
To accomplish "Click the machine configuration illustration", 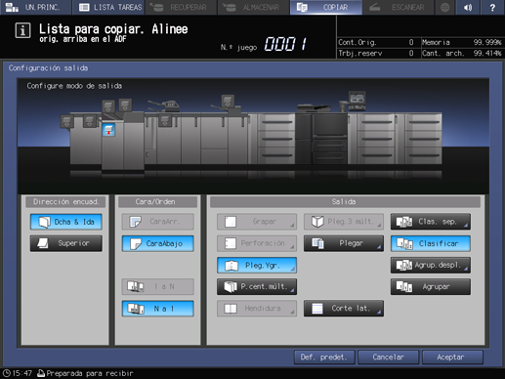I will point(253,136).
